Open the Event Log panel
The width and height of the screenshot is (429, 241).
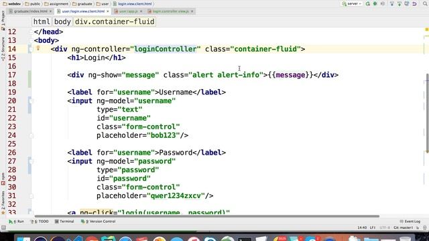coord(410,222)
